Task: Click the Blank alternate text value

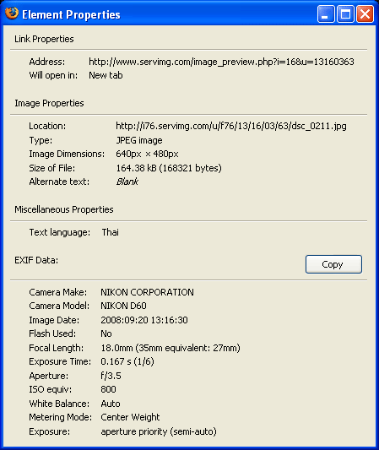Action: click(127, 182)
